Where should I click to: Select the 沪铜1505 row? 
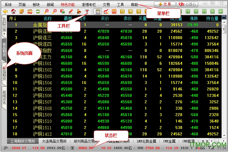(42, 89)
